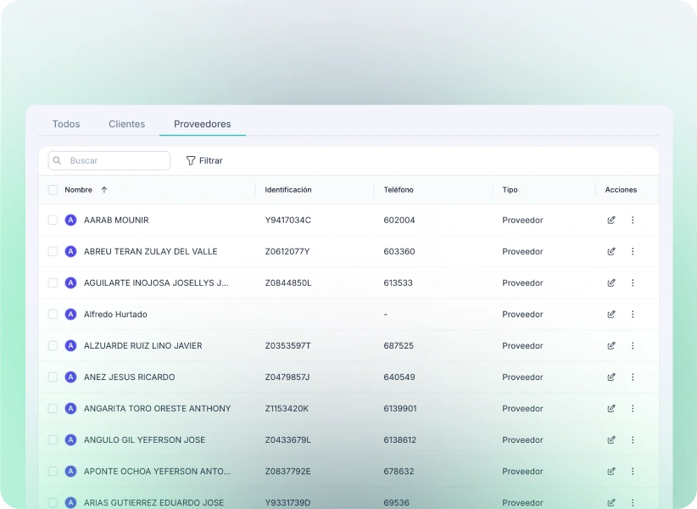Tick the select-all checkbox in the header
Viewport: 697px width, 509px height.
coord(53,190)
